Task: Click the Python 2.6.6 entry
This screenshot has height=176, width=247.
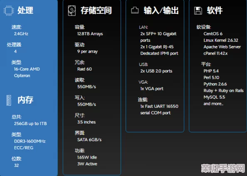Action: click(x=215, y=84)
